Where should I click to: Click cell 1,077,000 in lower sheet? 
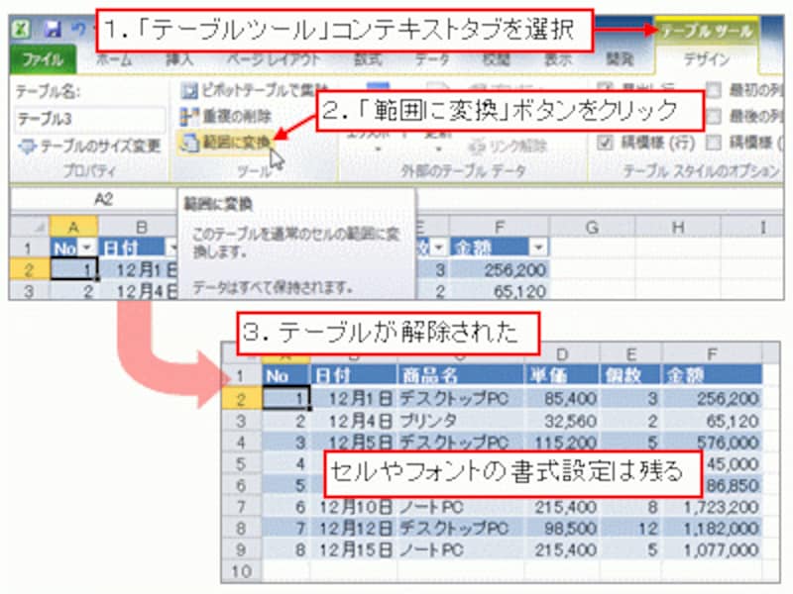(712, 550)
